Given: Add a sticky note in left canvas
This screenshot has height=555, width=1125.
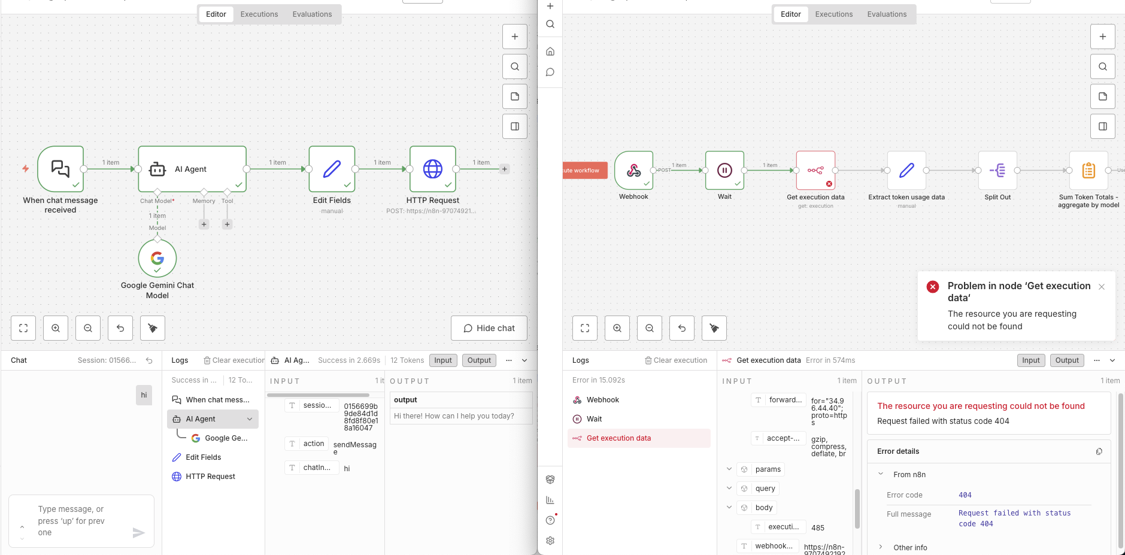Looking at the screenshot, I should (x=514, y=96).
